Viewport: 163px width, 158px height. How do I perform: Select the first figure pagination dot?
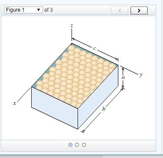click(70, 145)
